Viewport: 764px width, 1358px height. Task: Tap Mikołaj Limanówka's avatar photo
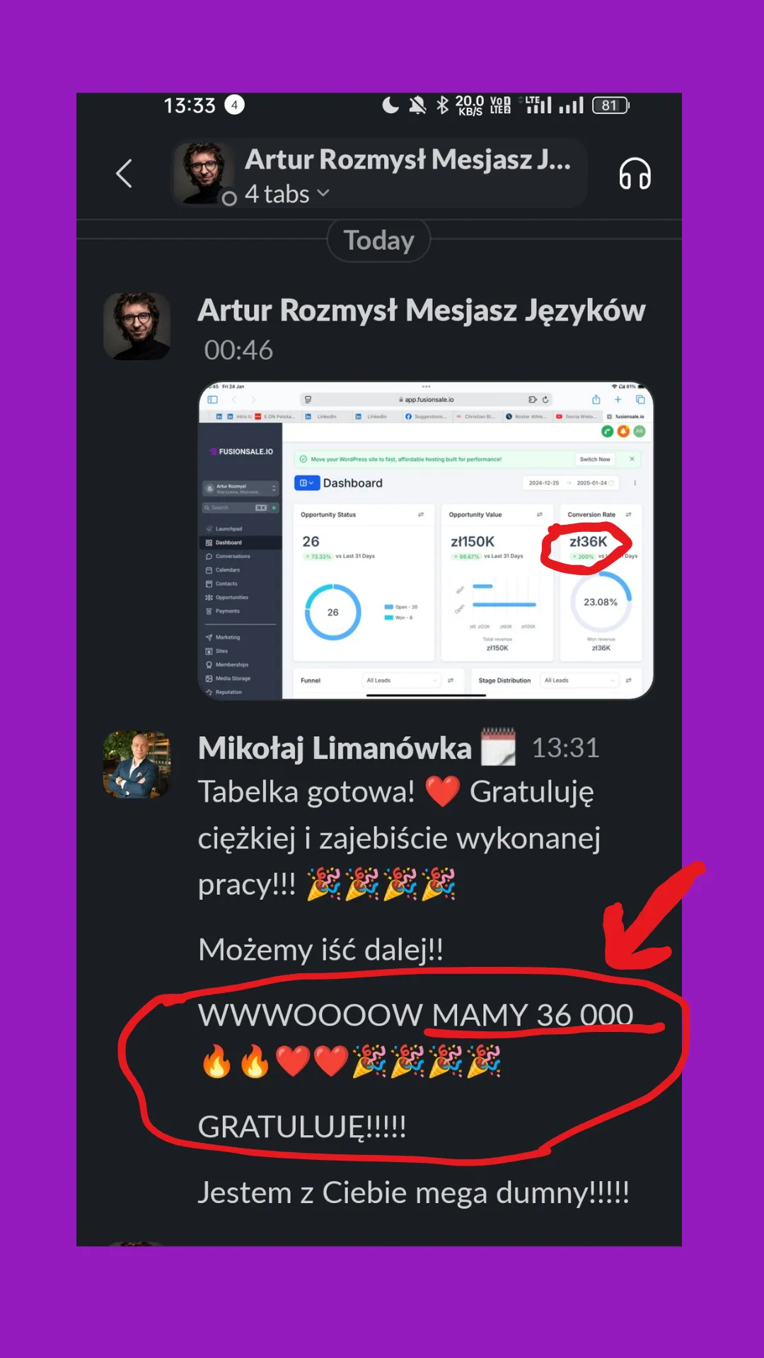point(137,765)
